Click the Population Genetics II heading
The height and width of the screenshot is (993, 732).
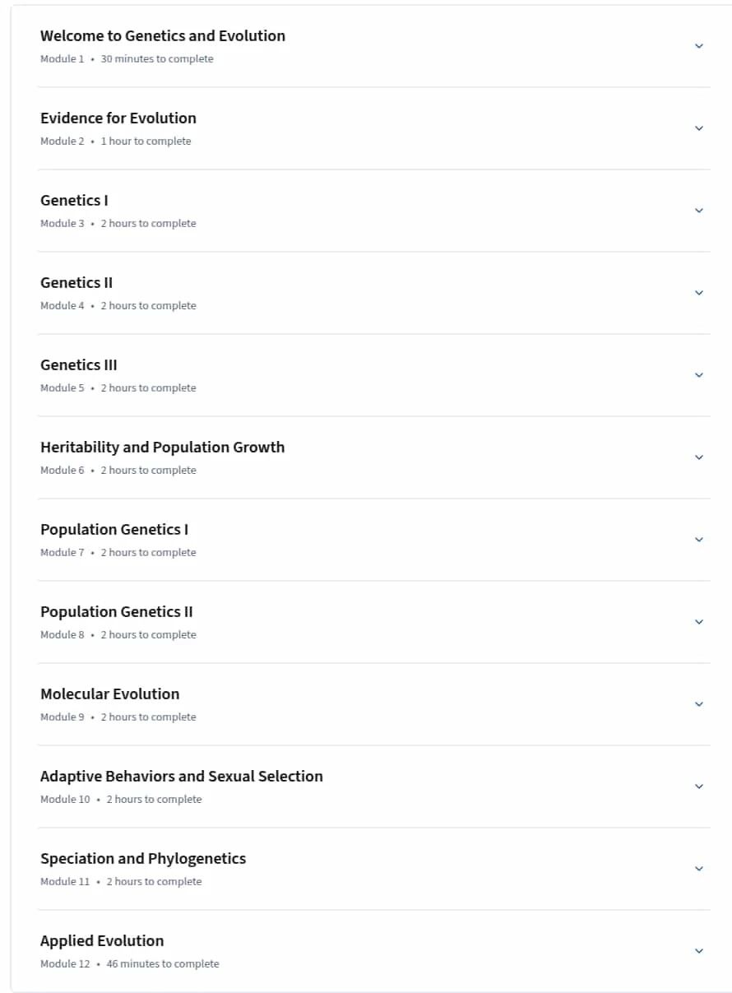pyautogui.click(x=117, y=612)
